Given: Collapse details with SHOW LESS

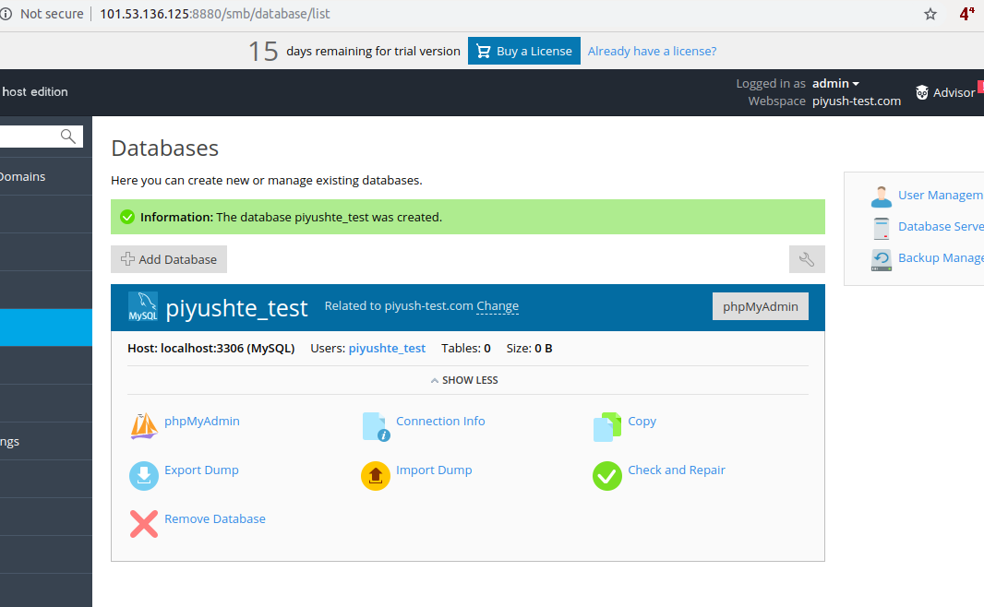Looking at the screenshot, I should (464, 380).
